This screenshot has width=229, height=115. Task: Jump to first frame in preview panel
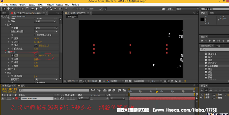coord(202,41)
